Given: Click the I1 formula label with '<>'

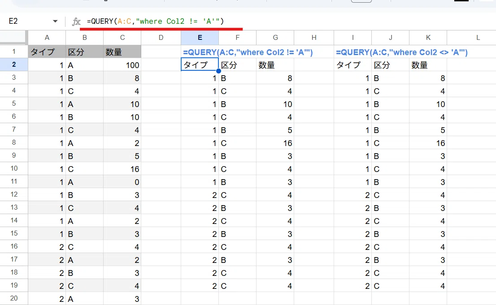Looking at the screenshot, I should (402, 52).
